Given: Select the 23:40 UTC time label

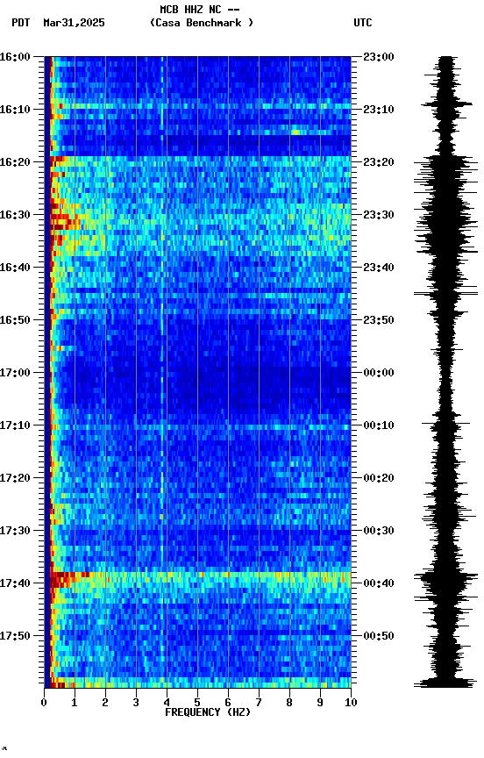Looking at the screenshot, I should click(x=379, y=268).
